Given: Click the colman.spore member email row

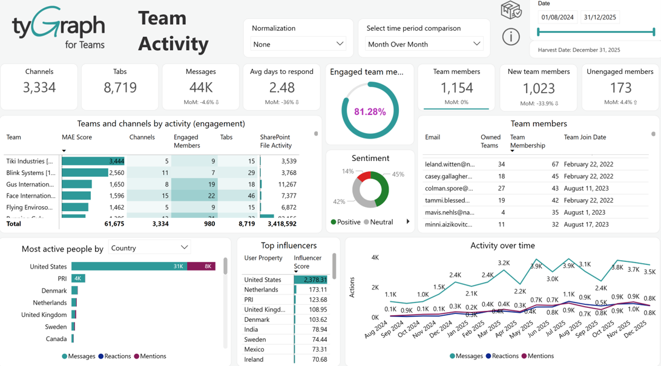Looking at the screenshot, I should (x=536, y=188).
